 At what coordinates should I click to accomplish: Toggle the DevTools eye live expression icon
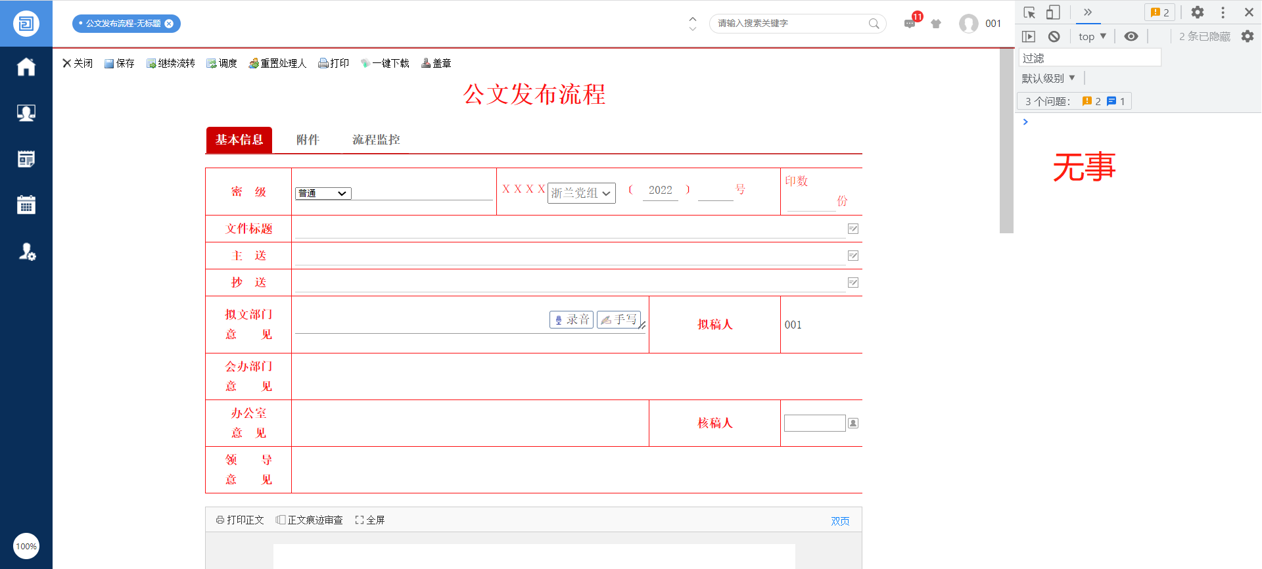[1131, 37]
